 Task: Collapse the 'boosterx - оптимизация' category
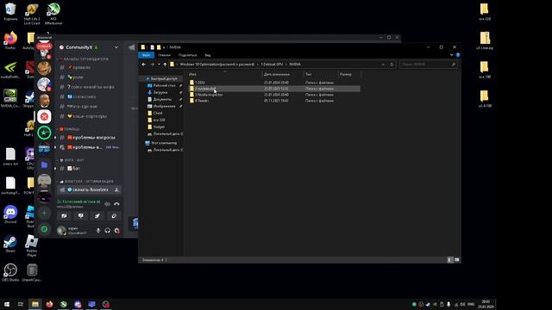click(x=85, y=182)
